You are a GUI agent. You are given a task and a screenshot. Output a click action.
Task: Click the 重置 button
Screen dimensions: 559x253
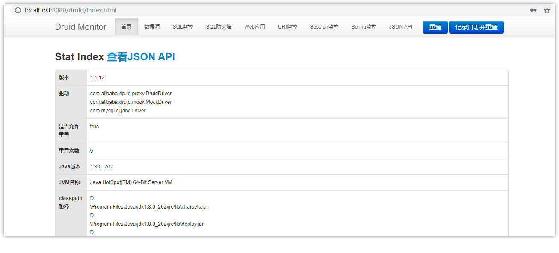(x=435, y=27)
